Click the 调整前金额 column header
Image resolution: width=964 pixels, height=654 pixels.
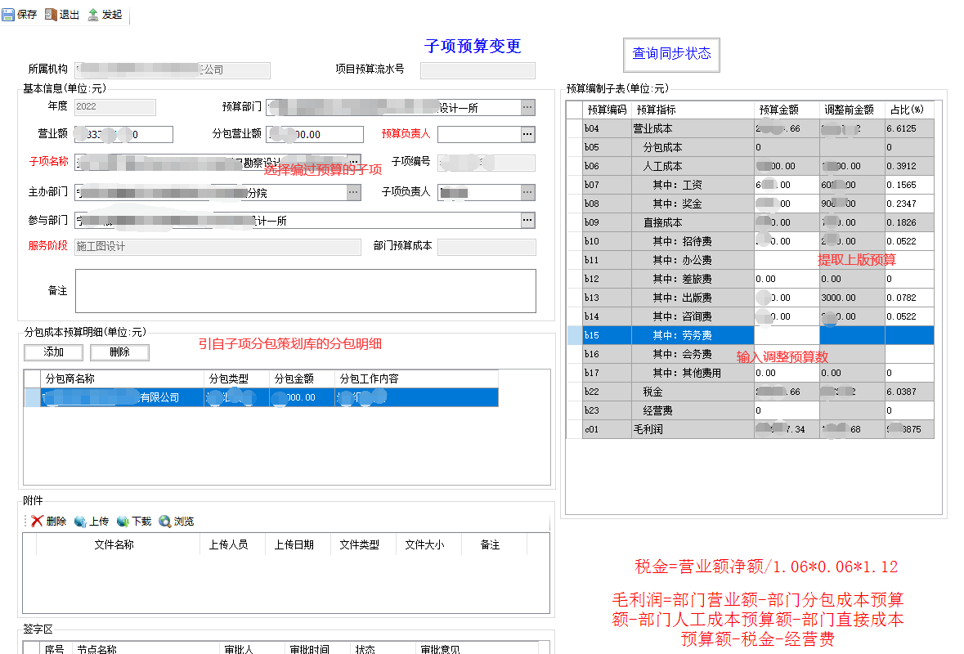(x=852, y=110)
